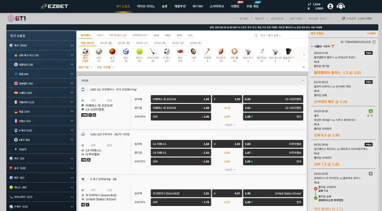Viewport: 382px width, 211px height.
Task: Open the user profile icon in header
Action: pyautogui.click(x=330, y=6)
